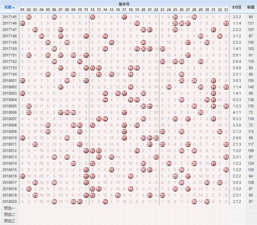Click red ball 06 in row 2018013
257x225 pixels.
(54, 157)
